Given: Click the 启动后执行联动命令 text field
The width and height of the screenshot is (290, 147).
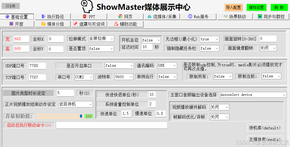Looking at the screenshot, I should tap(112, 125).
